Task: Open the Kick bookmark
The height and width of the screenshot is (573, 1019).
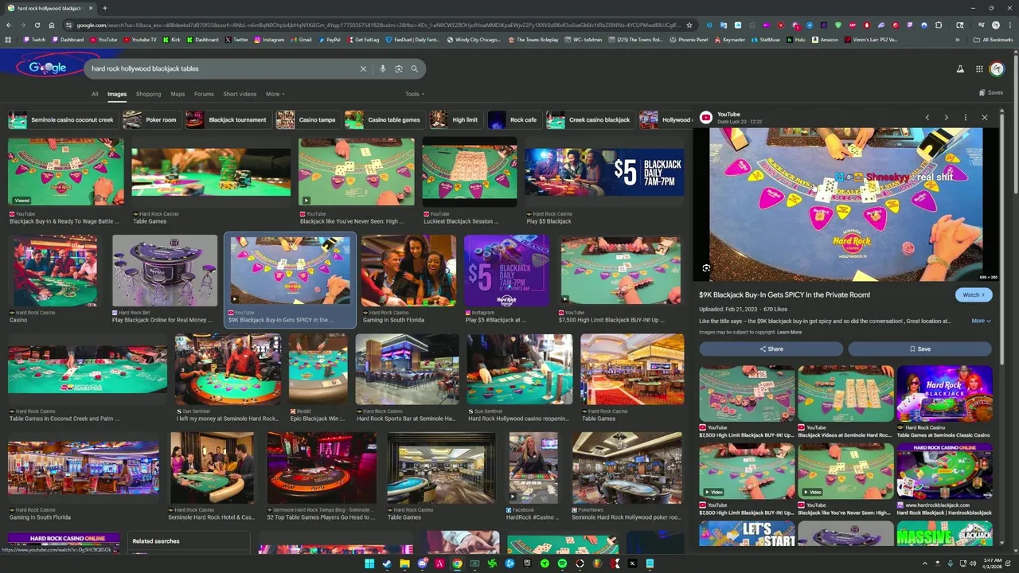Action: point(172,39)
